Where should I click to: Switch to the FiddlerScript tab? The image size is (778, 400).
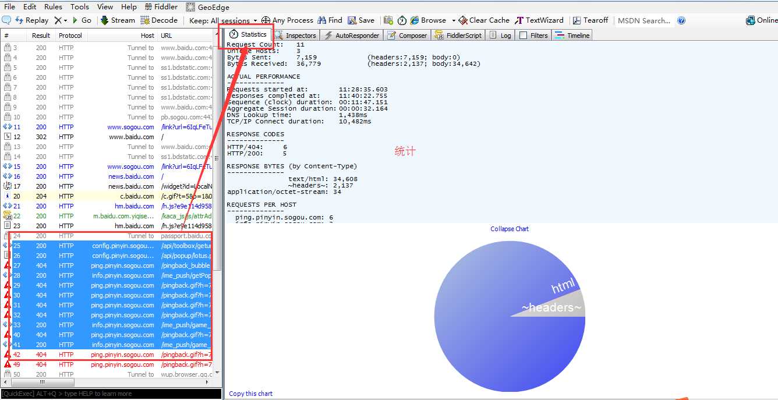coord(458,36)
